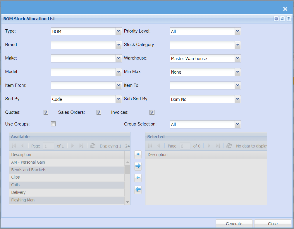294x229 pixels.
Task: Click the Generate button
Action: [x=234, y=224]
